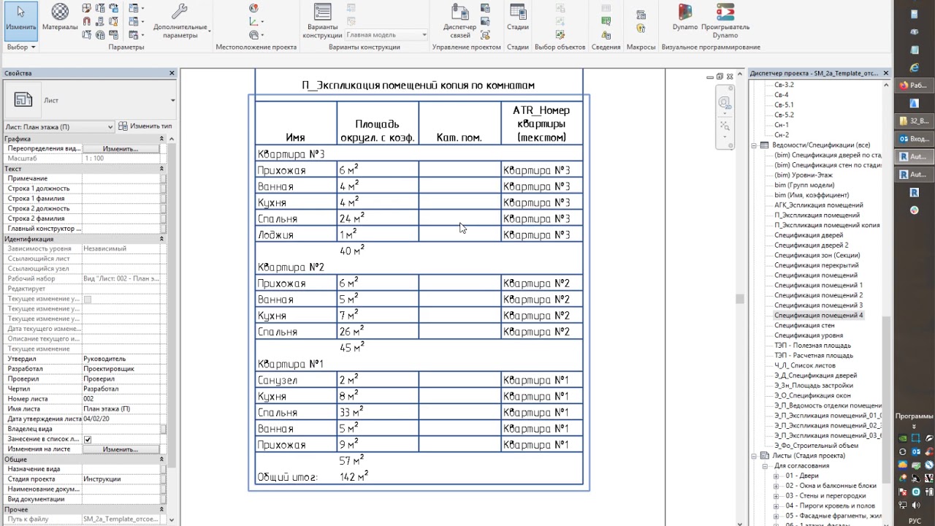Image resolution: width=935 pixels, height=526 pixels.
Task: Select П_Экспликация помещений копия schedule
Action: coord(827,225)
